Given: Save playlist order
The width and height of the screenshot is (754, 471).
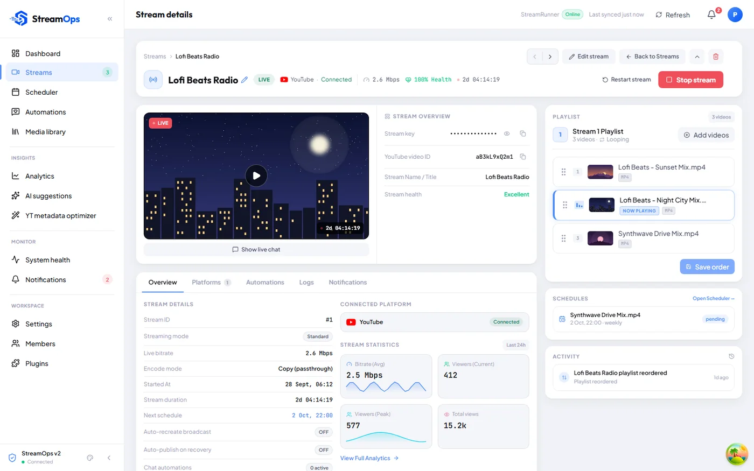Looking at the screenshot, I should (x=707, y=267).
